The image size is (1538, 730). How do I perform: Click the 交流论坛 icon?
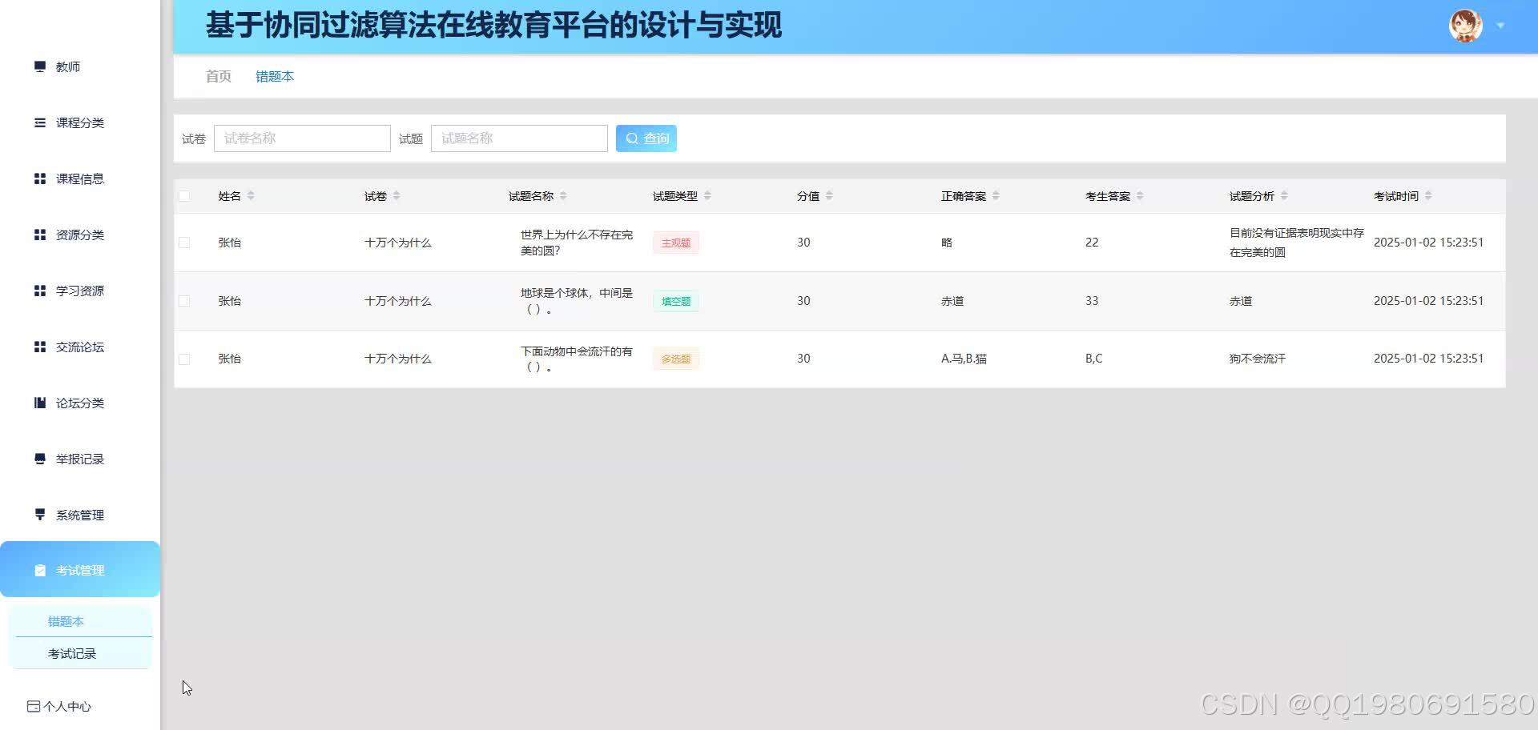[x=40, y=347]
